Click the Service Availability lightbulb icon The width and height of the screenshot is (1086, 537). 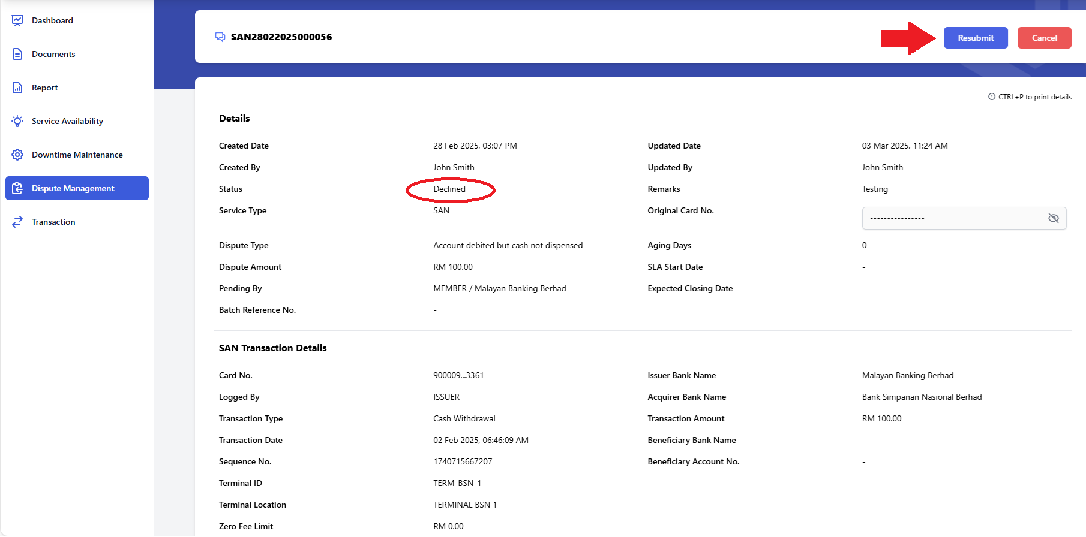17,121
